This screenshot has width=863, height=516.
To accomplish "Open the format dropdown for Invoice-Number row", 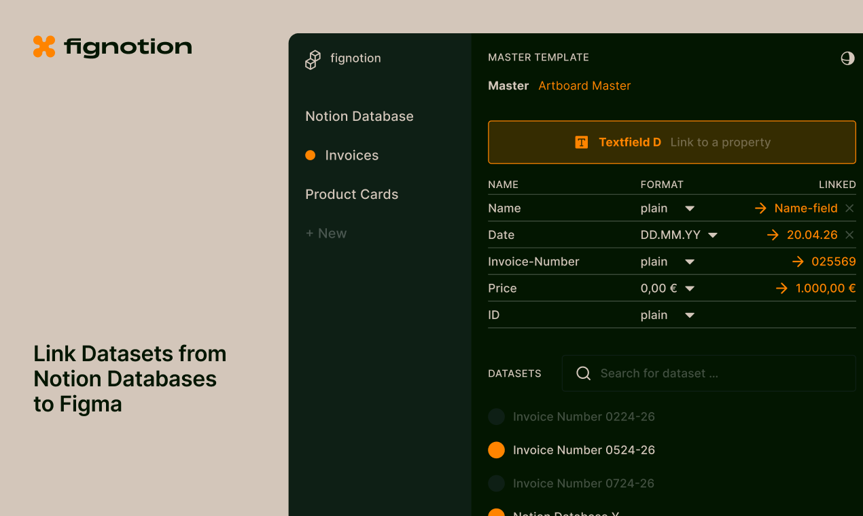I will click(x=690, y=262).
